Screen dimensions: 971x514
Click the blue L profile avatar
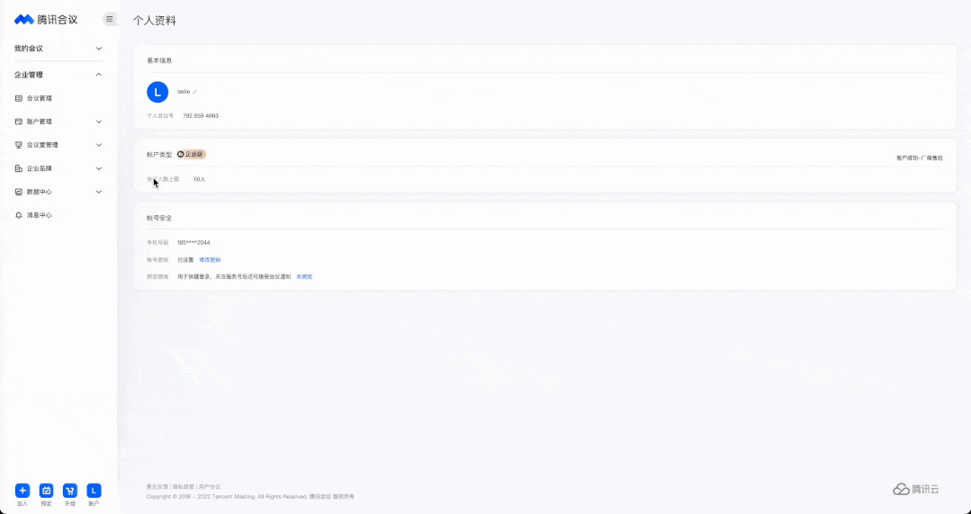[157, 93]
